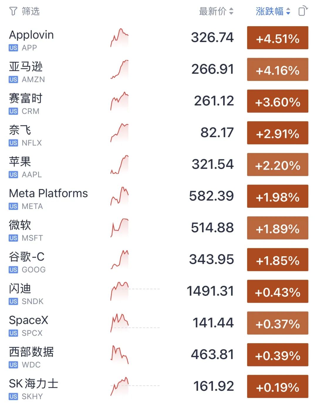Screen dimensions: 317x403
Task: Select 闪迪 SNDK price 1491.31
Action: point(210,291)
